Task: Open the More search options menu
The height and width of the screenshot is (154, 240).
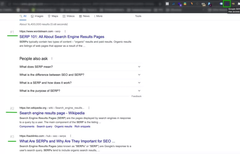Action: [98, 16]
